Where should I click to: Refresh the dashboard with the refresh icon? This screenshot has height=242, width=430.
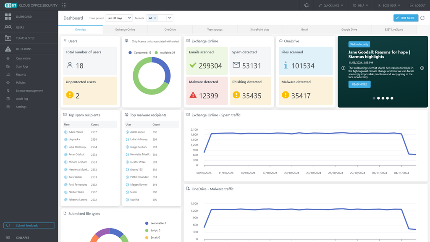pos(423,18)
